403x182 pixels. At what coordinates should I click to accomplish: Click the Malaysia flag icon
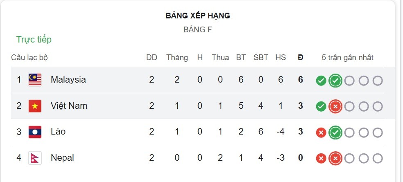coord(35,80)
